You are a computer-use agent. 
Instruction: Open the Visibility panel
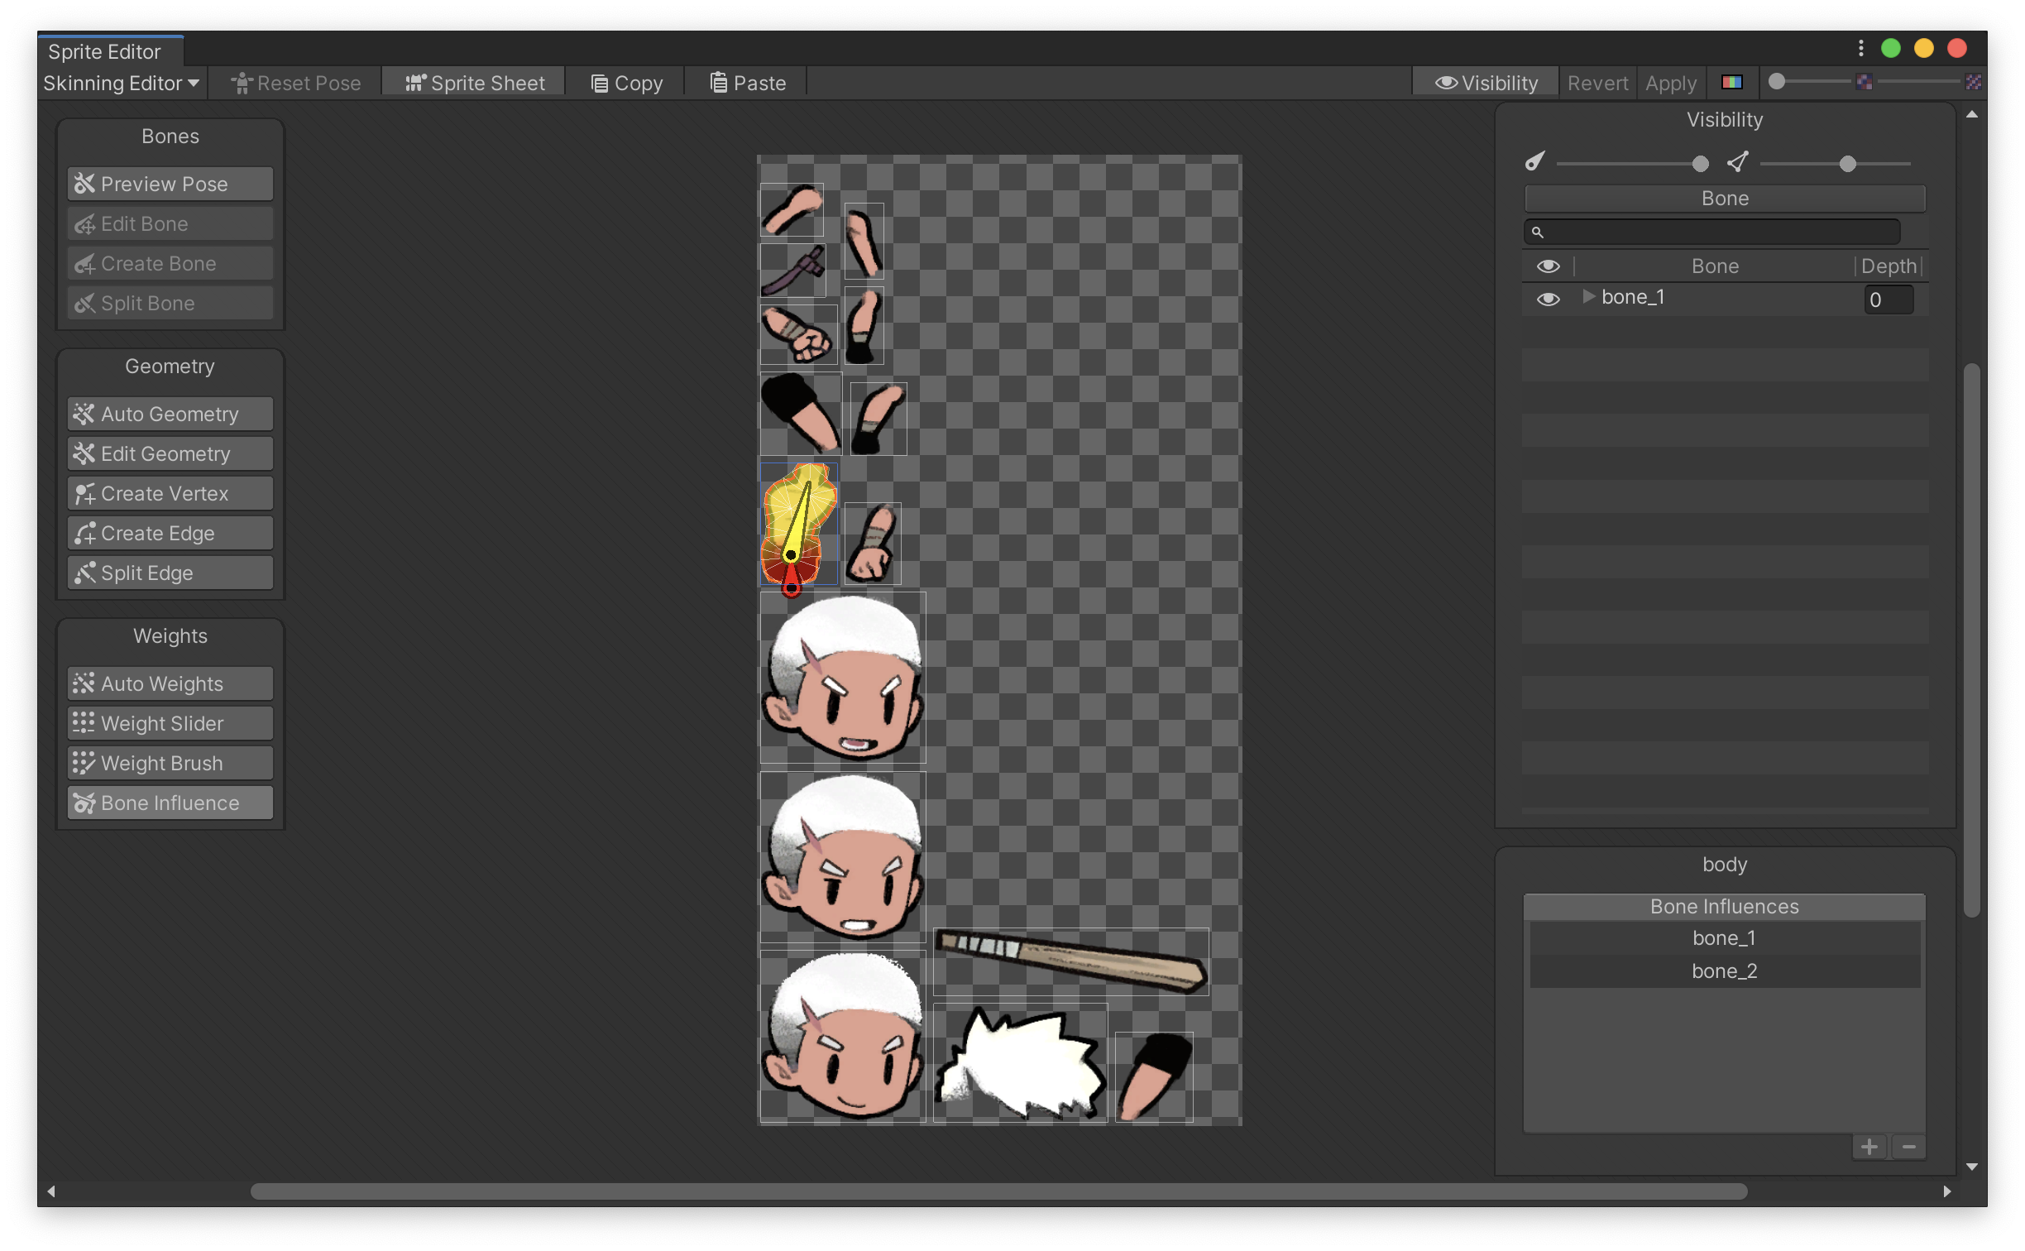1486,82
